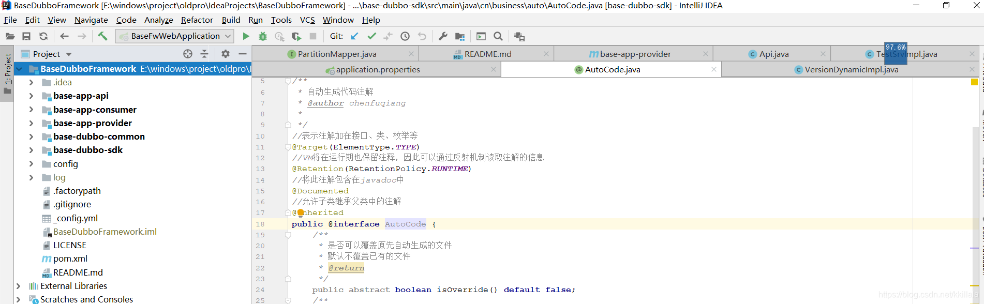The image size is (984, 304).
Task: Open the Refactor menu
Action: [x=197, y=20]
